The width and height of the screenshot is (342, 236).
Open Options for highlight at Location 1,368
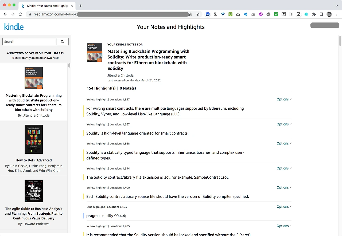point(284,143)
